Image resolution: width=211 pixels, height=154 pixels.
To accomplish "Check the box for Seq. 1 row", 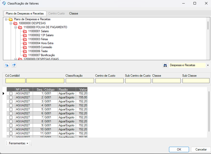I will (x=11, y=93).
